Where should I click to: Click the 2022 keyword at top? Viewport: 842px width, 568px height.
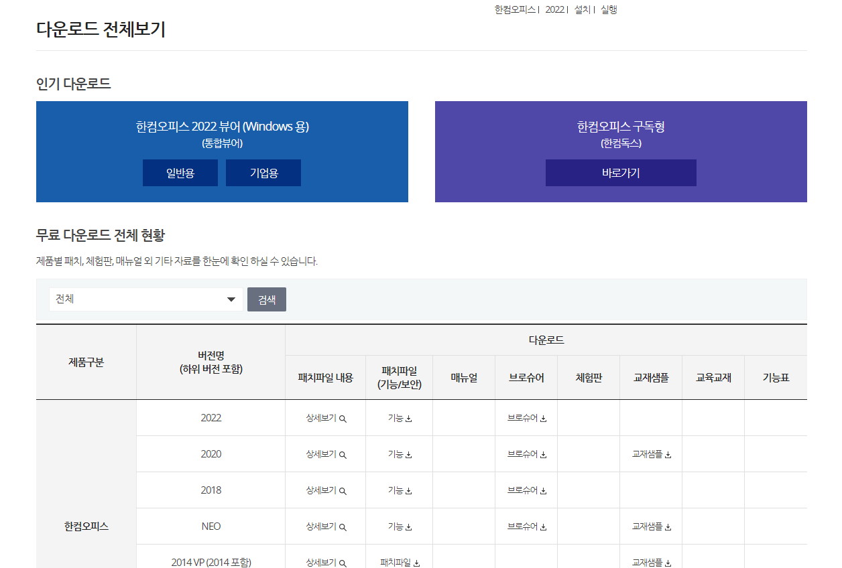(x=554, y=9)
